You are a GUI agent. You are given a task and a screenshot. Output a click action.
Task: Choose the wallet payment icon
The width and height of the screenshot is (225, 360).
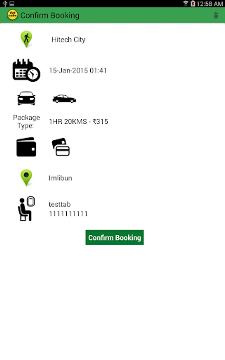tap(26, 147)
